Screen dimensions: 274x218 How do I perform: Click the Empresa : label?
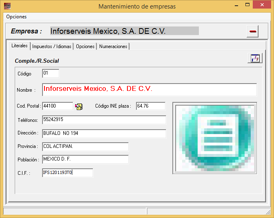pos(27,31)
